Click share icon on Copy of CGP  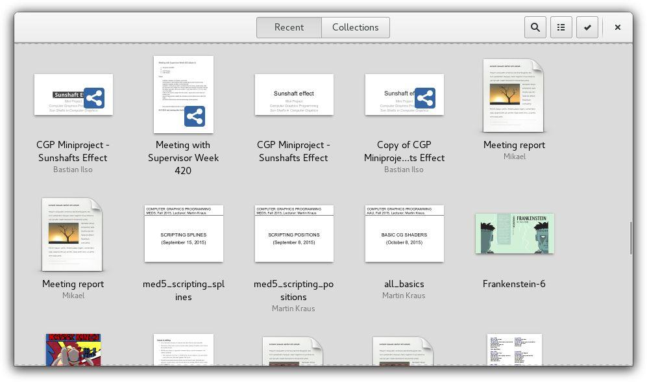click(x=425, y=98)
